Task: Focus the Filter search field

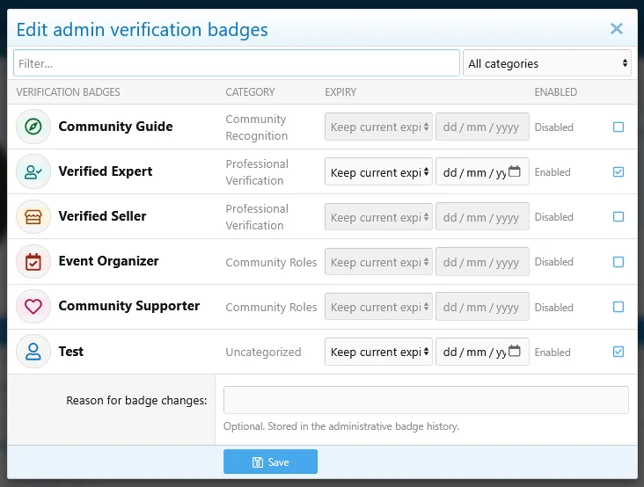Action: pos(237,63)
